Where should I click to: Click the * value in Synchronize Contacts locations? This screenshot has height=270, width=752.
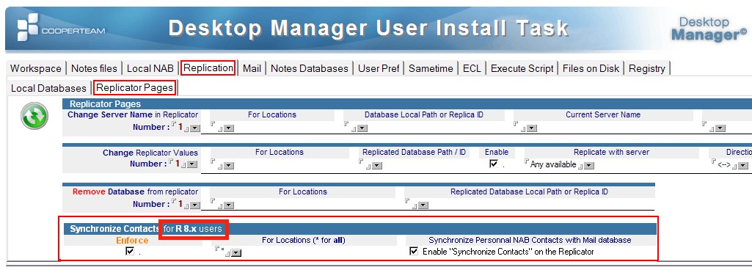pos(222,250)
